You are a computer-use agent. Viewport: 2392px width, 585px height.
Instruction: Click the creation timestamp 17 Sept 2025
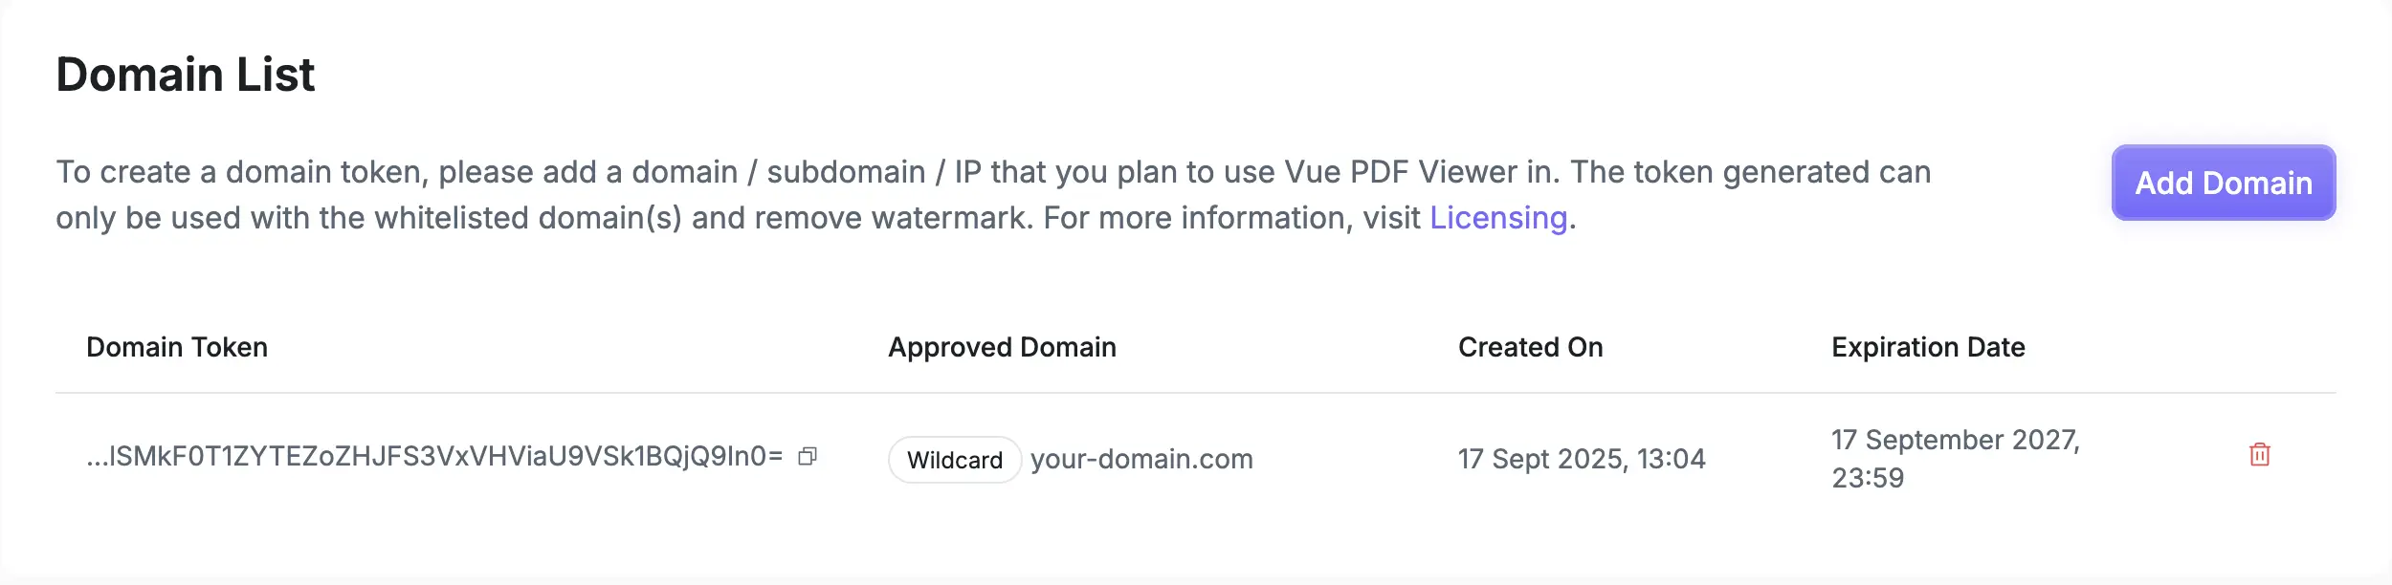point(1580,459)
